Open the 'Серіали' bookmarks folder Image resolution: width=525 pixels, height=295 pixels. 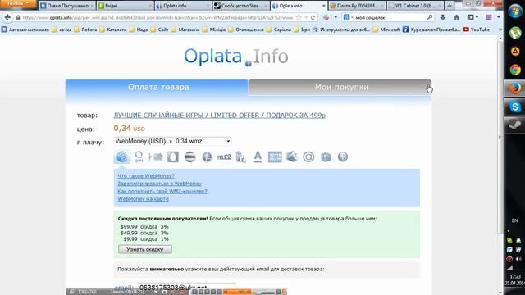279,29
